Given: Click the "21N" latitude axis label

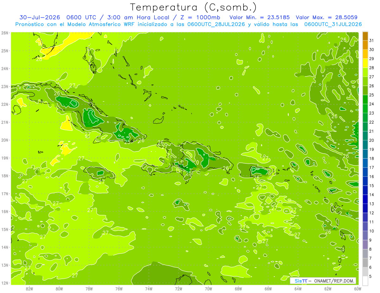Looking at the screenshot, I should pyautogui.click(x=5, y=122).
